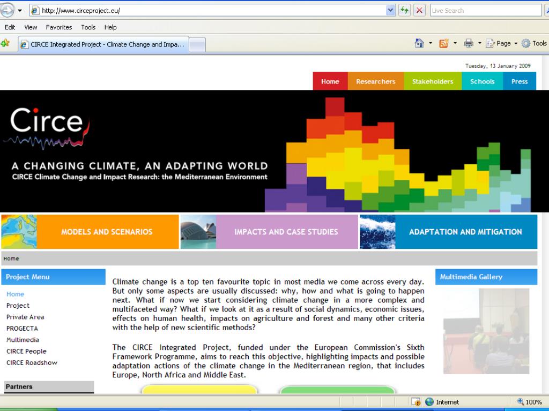
Task: Click the colorful pixel map banner graphic
Action: tap(398, 155)
